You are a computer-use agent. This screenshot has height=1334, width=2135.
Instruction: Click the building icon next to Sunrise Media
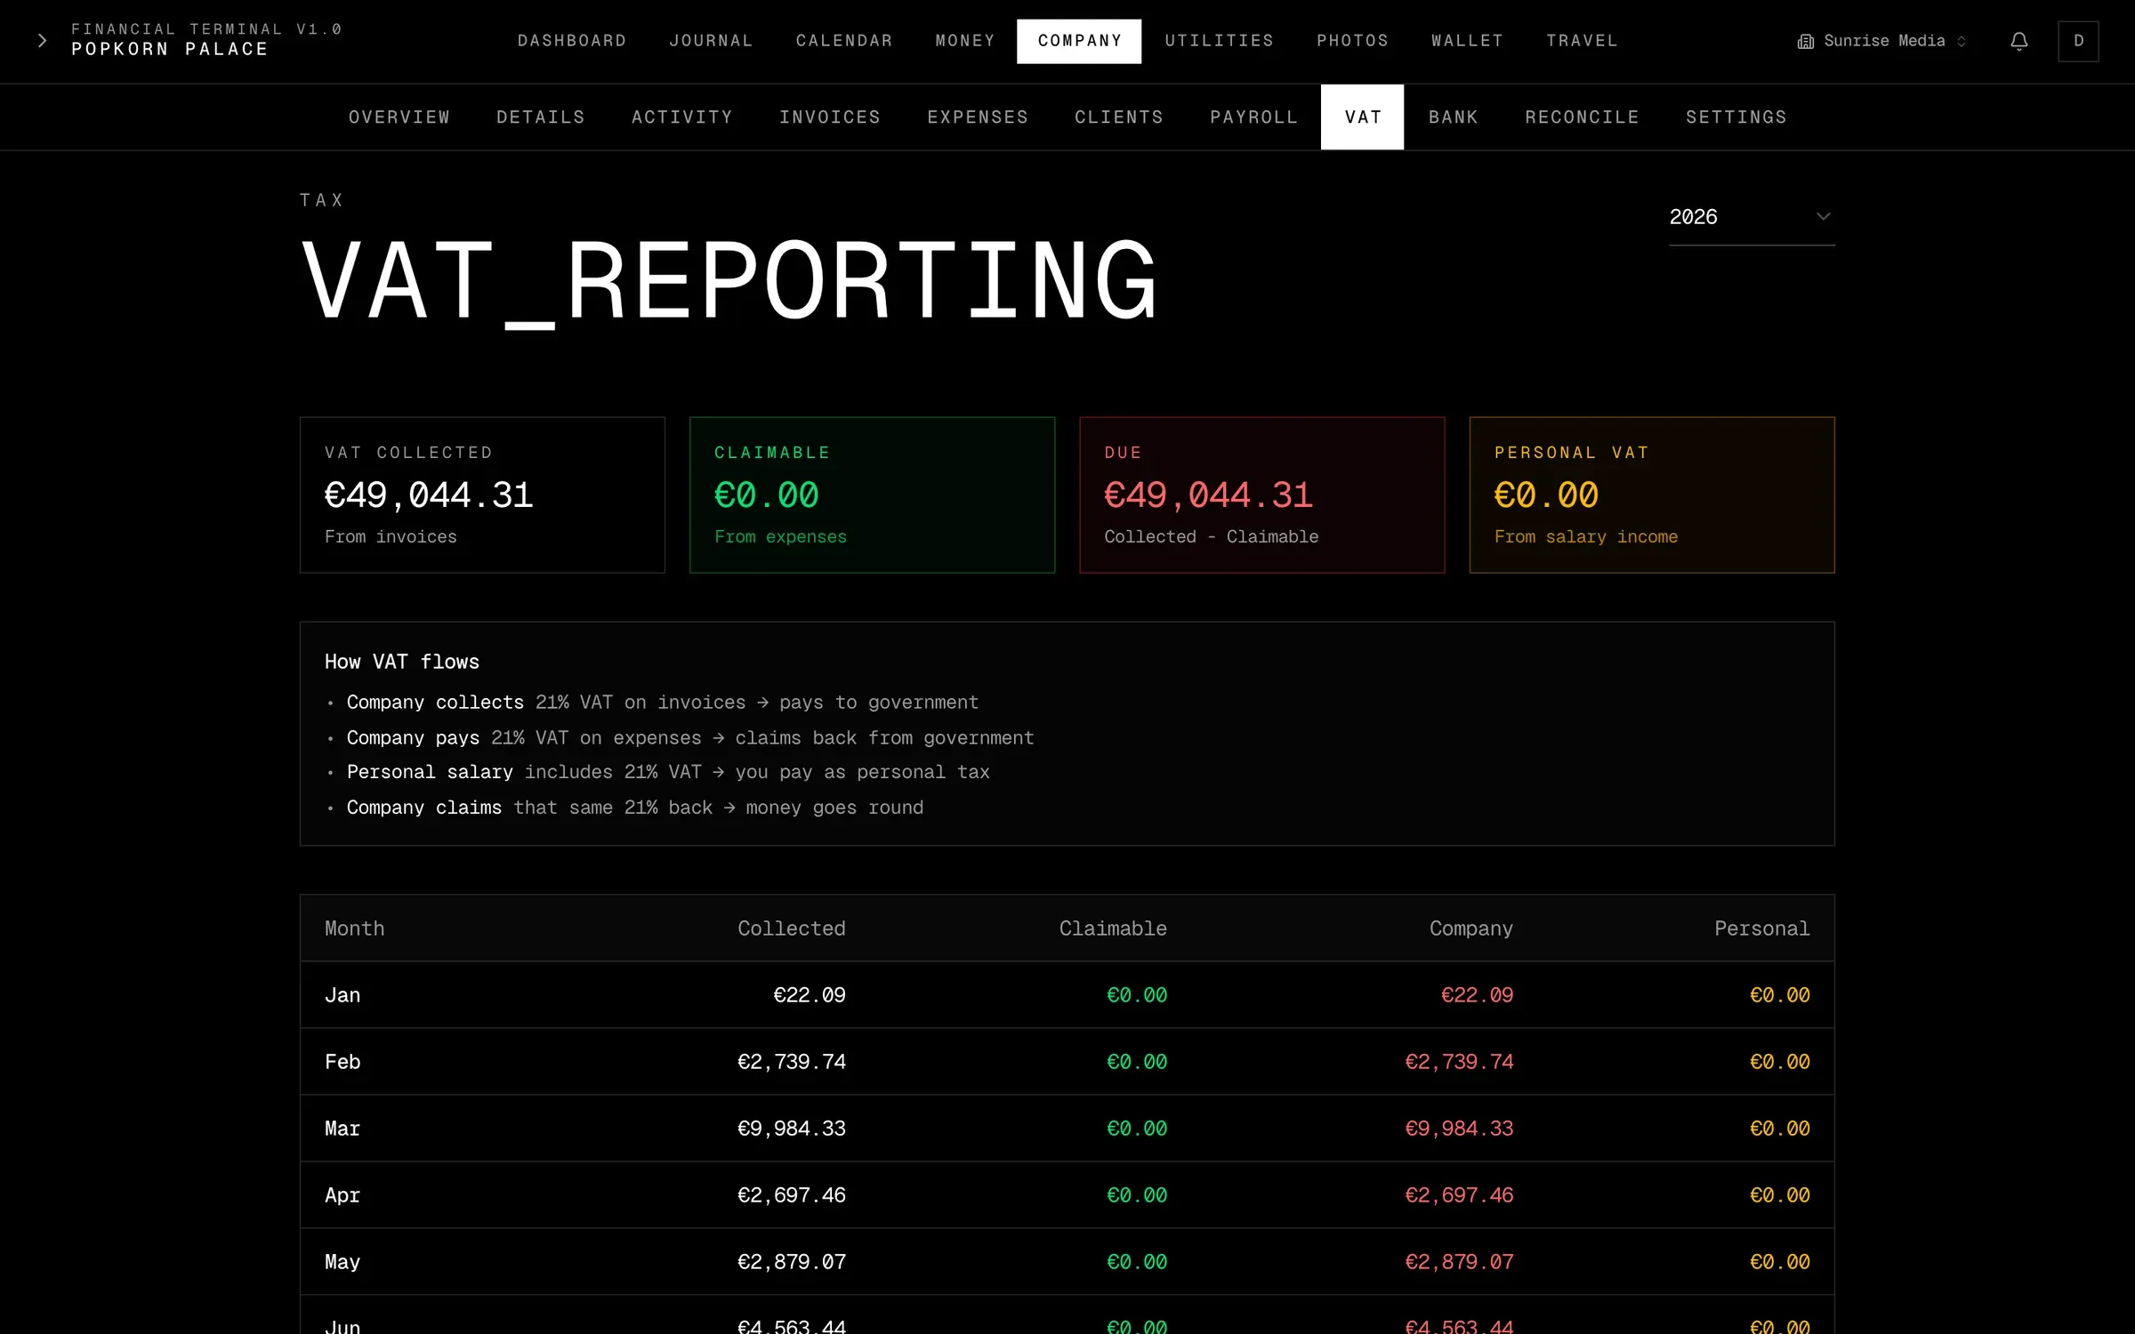tap(1805, 42)
